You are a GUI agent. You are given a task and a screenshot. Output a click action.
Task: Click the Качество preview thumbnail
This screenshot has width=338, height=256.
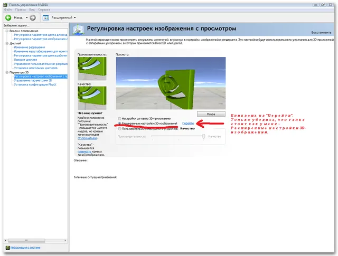pyautogui.click(x=92, y=98)
